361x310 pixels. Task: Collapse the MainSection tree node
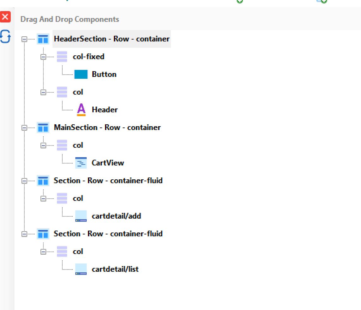coord(24,128)
